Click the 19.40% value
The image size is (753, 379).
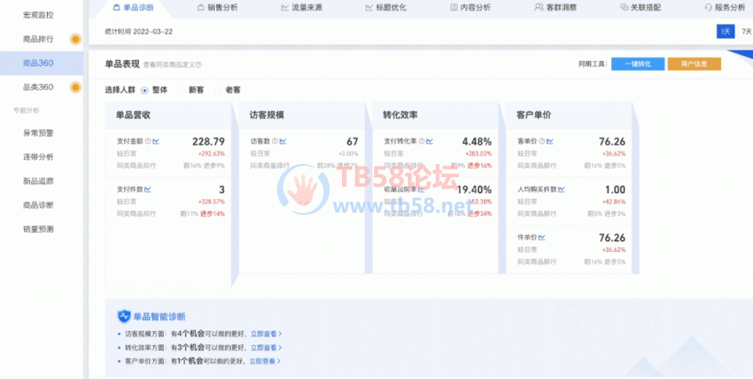(x=474, y=189)
